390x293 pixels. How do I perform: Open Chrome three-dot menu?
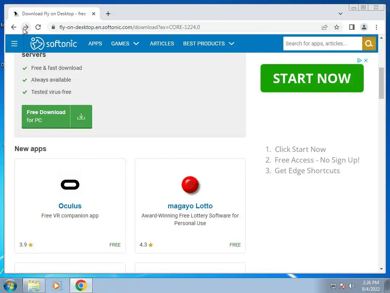coord(376,27)
